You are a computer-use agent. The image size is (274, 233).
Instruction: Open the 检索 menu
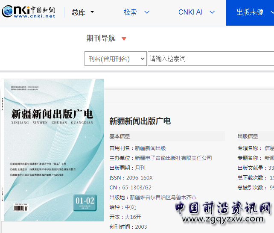tap(131, 12)
